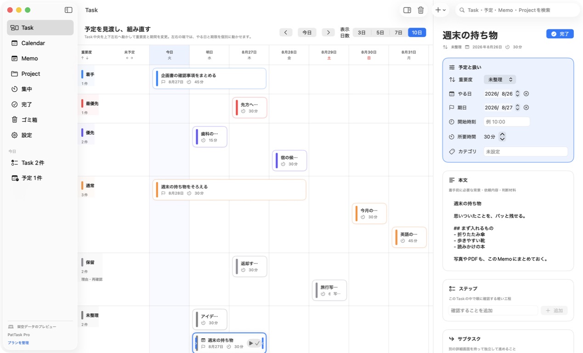Clear the やる日 date with x icon
The width and height of the screenshot is (583, 353).
[x=526, y=94]
